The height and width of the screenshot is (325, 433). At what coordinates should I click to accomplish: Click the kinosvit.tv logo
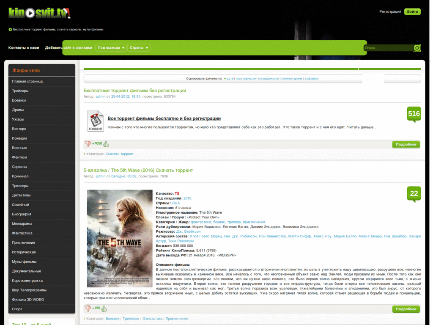click(39, 13)
